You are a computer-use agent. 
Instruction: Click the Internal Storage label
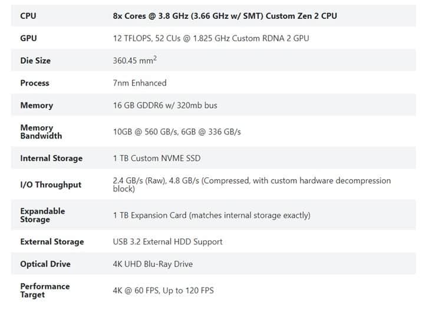coord(51,158)
